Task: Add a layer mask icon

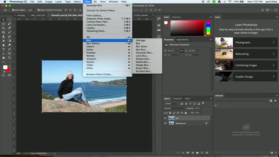Action: coord(188,153)
